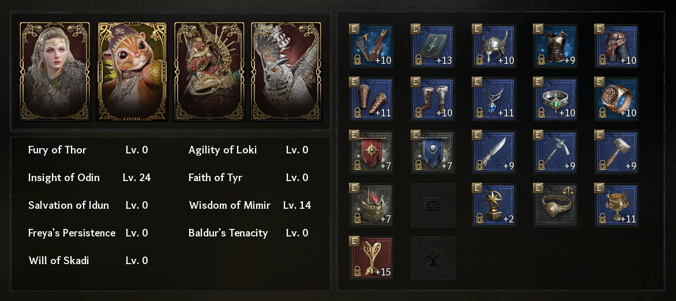Viewport: 676px width, 301px height.
Task: Select the red feather trophy with +15
Action: click(x=372, y=258)
